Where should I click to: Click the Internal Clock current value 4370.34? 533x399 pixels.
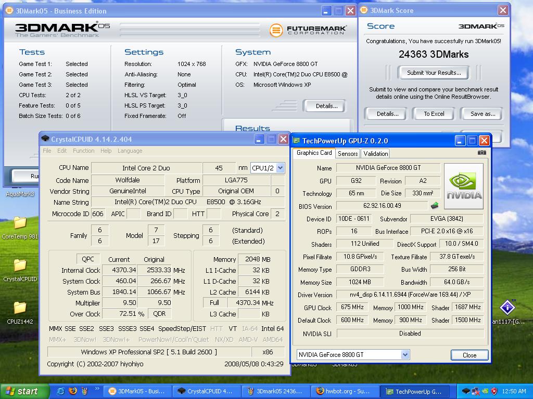point(119,270)
